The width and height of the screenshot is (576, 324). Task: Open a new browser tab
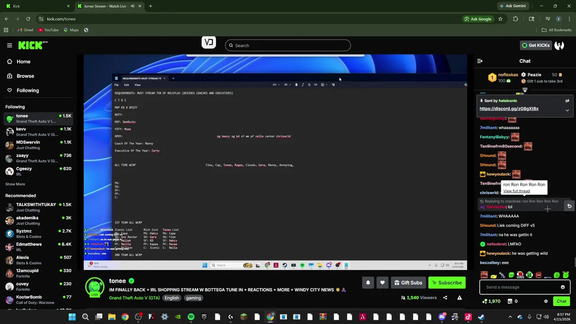150,6
